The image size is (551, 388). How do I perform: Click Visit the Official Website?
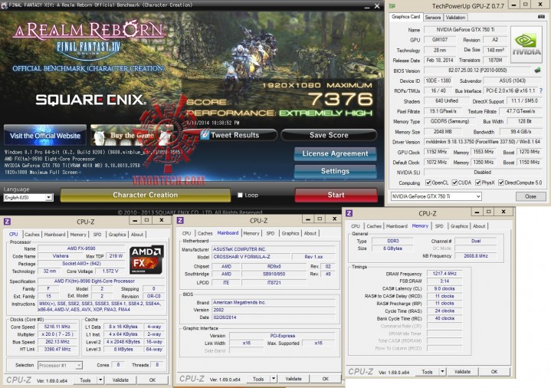45,136
